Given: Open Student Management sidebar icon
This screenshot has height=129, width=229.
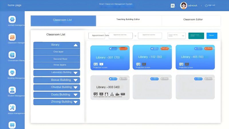Looking at the screenshot, I should [x=12, y=90].
